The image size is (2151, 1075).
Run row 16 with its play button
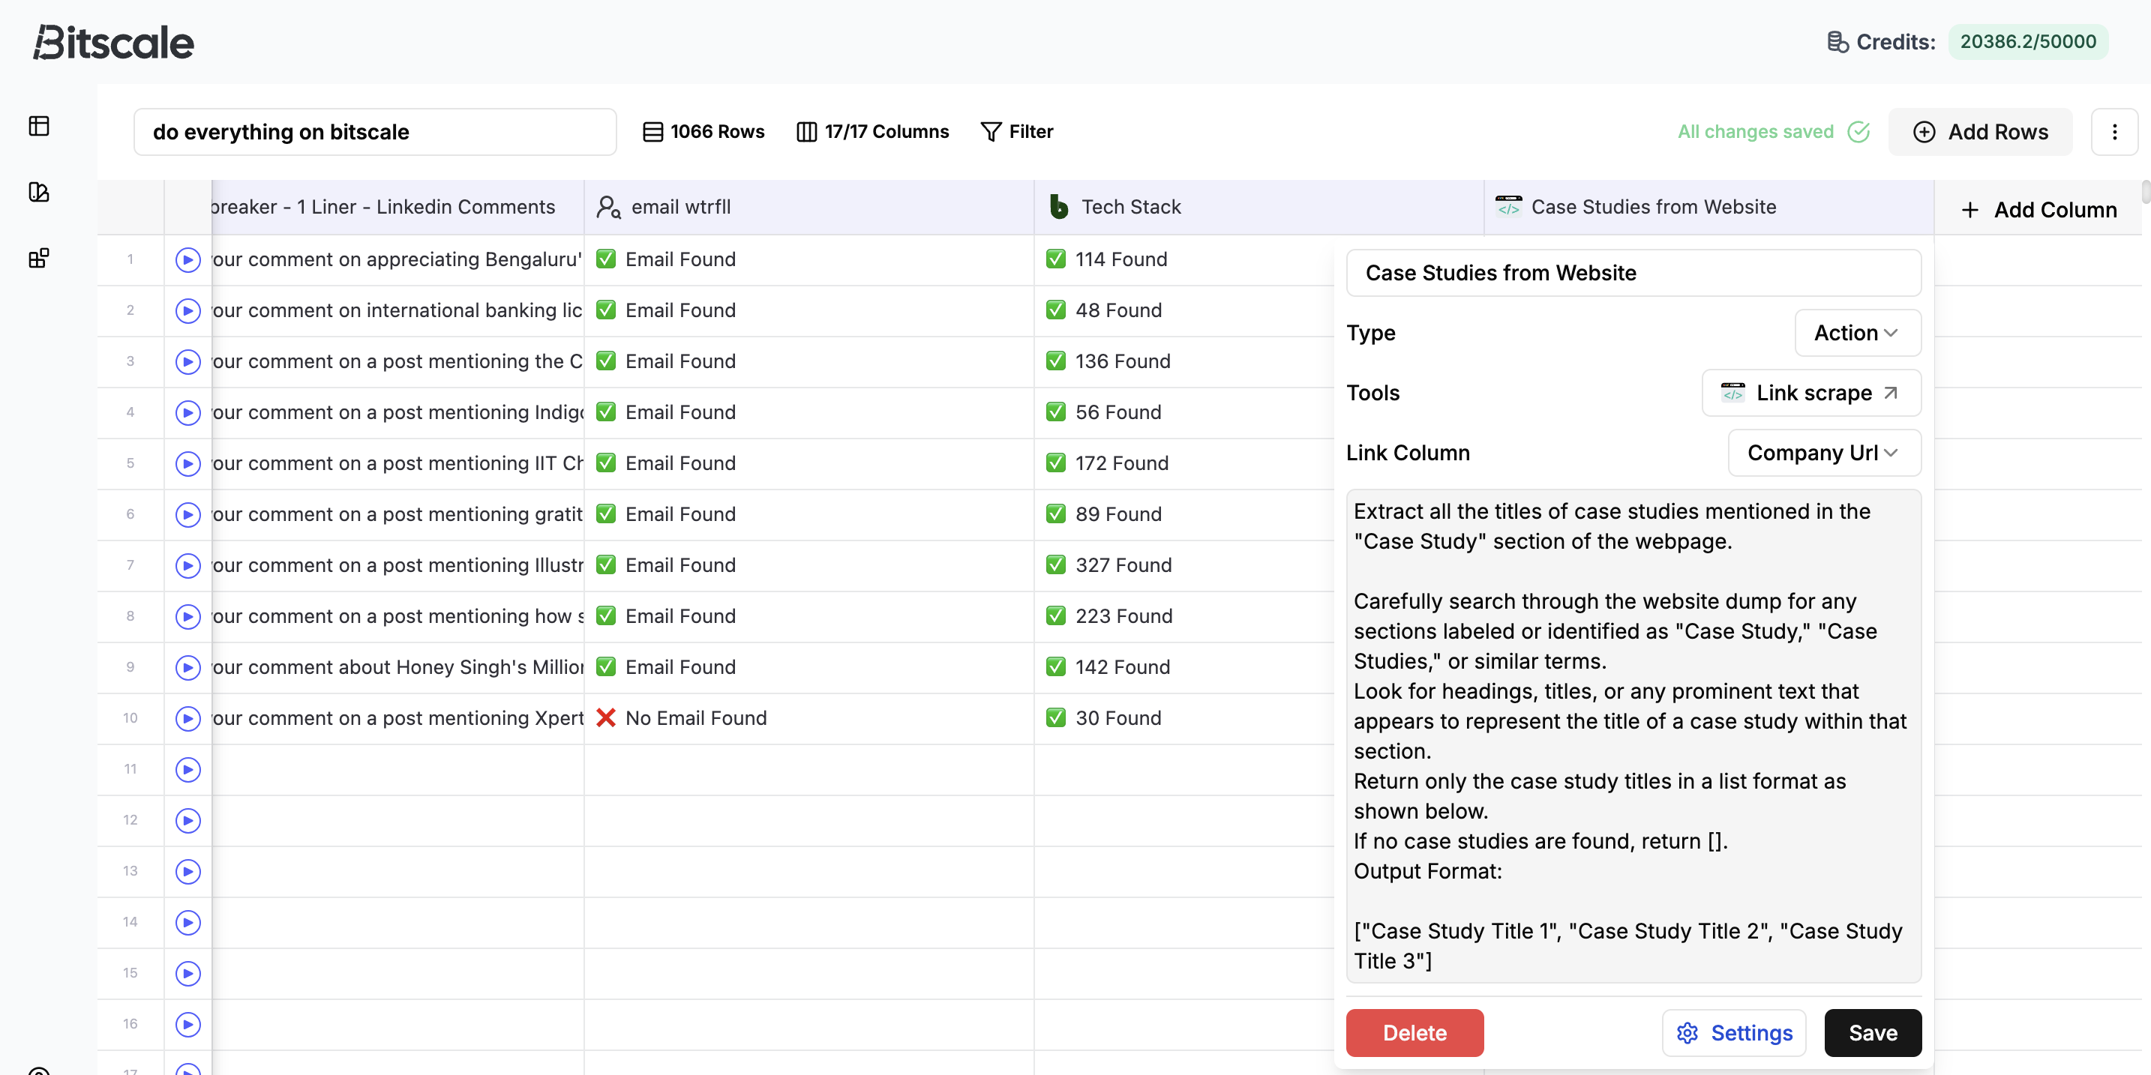[188, 1024]
